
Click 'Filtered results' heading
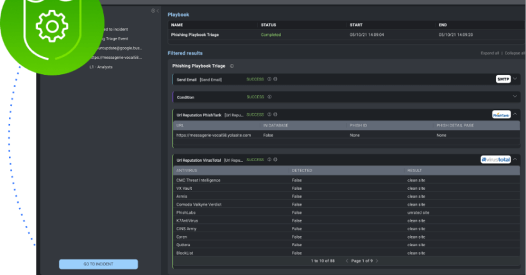click(x=185, y=53)
